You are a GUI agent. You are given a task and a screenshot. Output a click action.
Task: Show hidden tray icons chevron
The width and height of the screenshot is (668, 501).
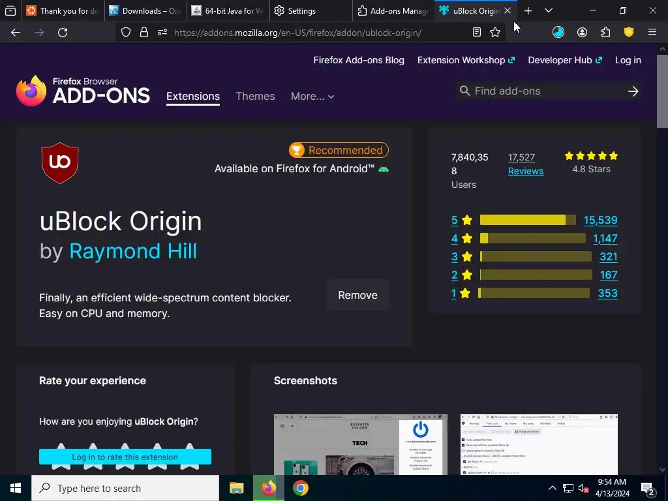click(552, 488)
